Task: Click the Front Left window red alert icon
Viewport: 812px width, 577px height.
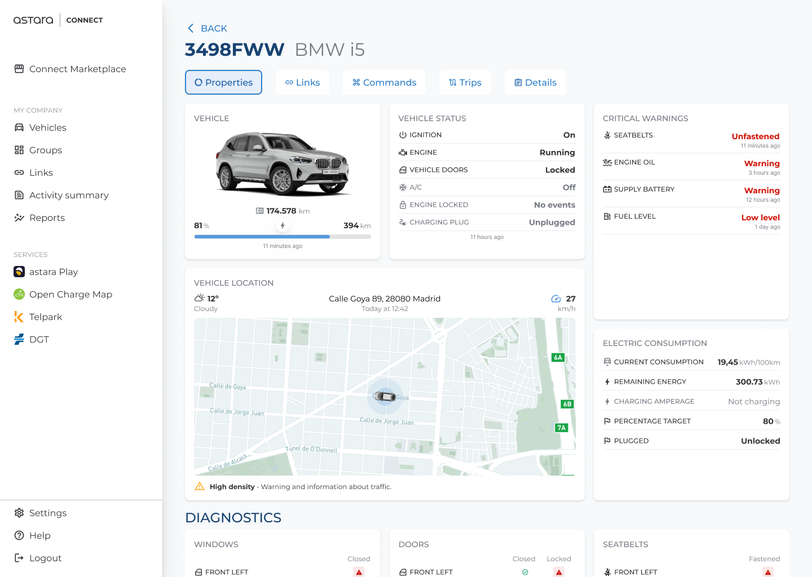Action: 359,572
